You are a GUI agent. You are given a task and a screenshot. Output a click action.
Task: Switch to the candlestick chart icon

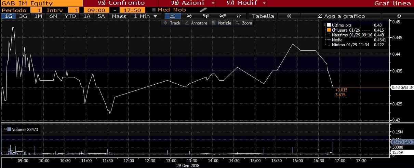pyautogui.click(x=189, y=16)
